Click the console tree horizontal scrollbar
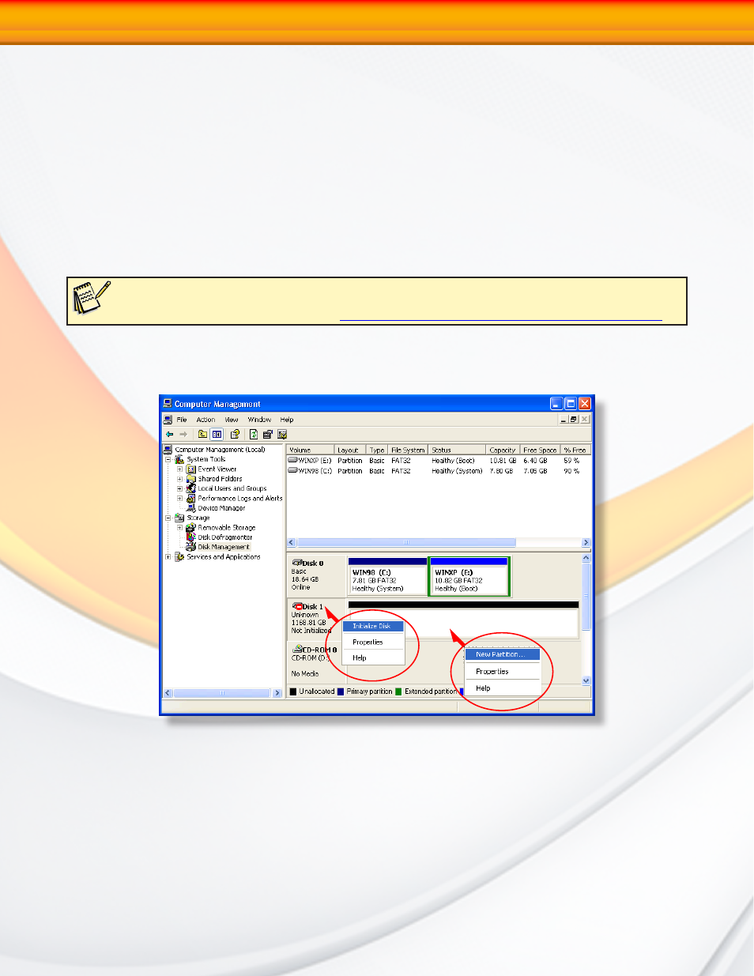754x976 pixels. 223,693
